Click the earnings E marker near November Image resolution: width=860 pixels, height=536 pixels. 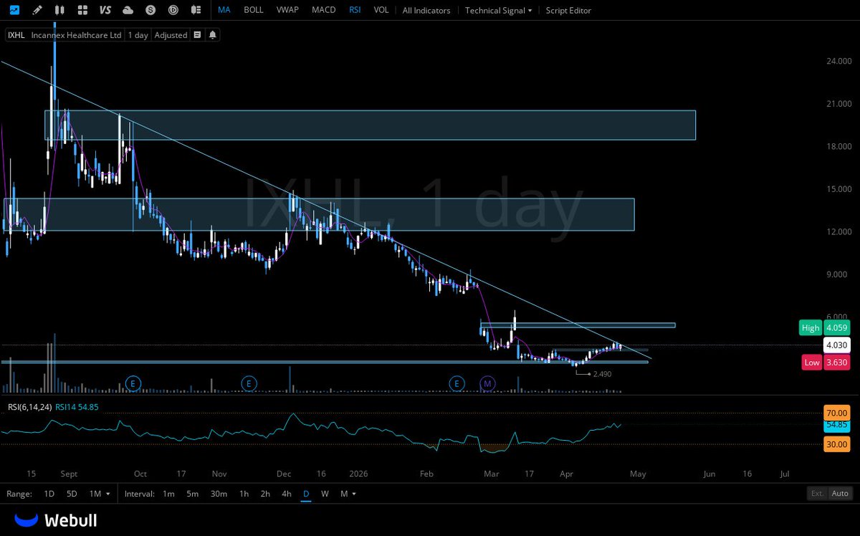pos(249,383)
